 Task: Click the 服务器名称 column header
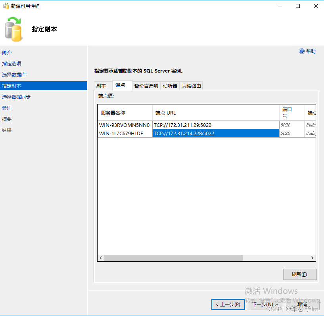(125, 113)
